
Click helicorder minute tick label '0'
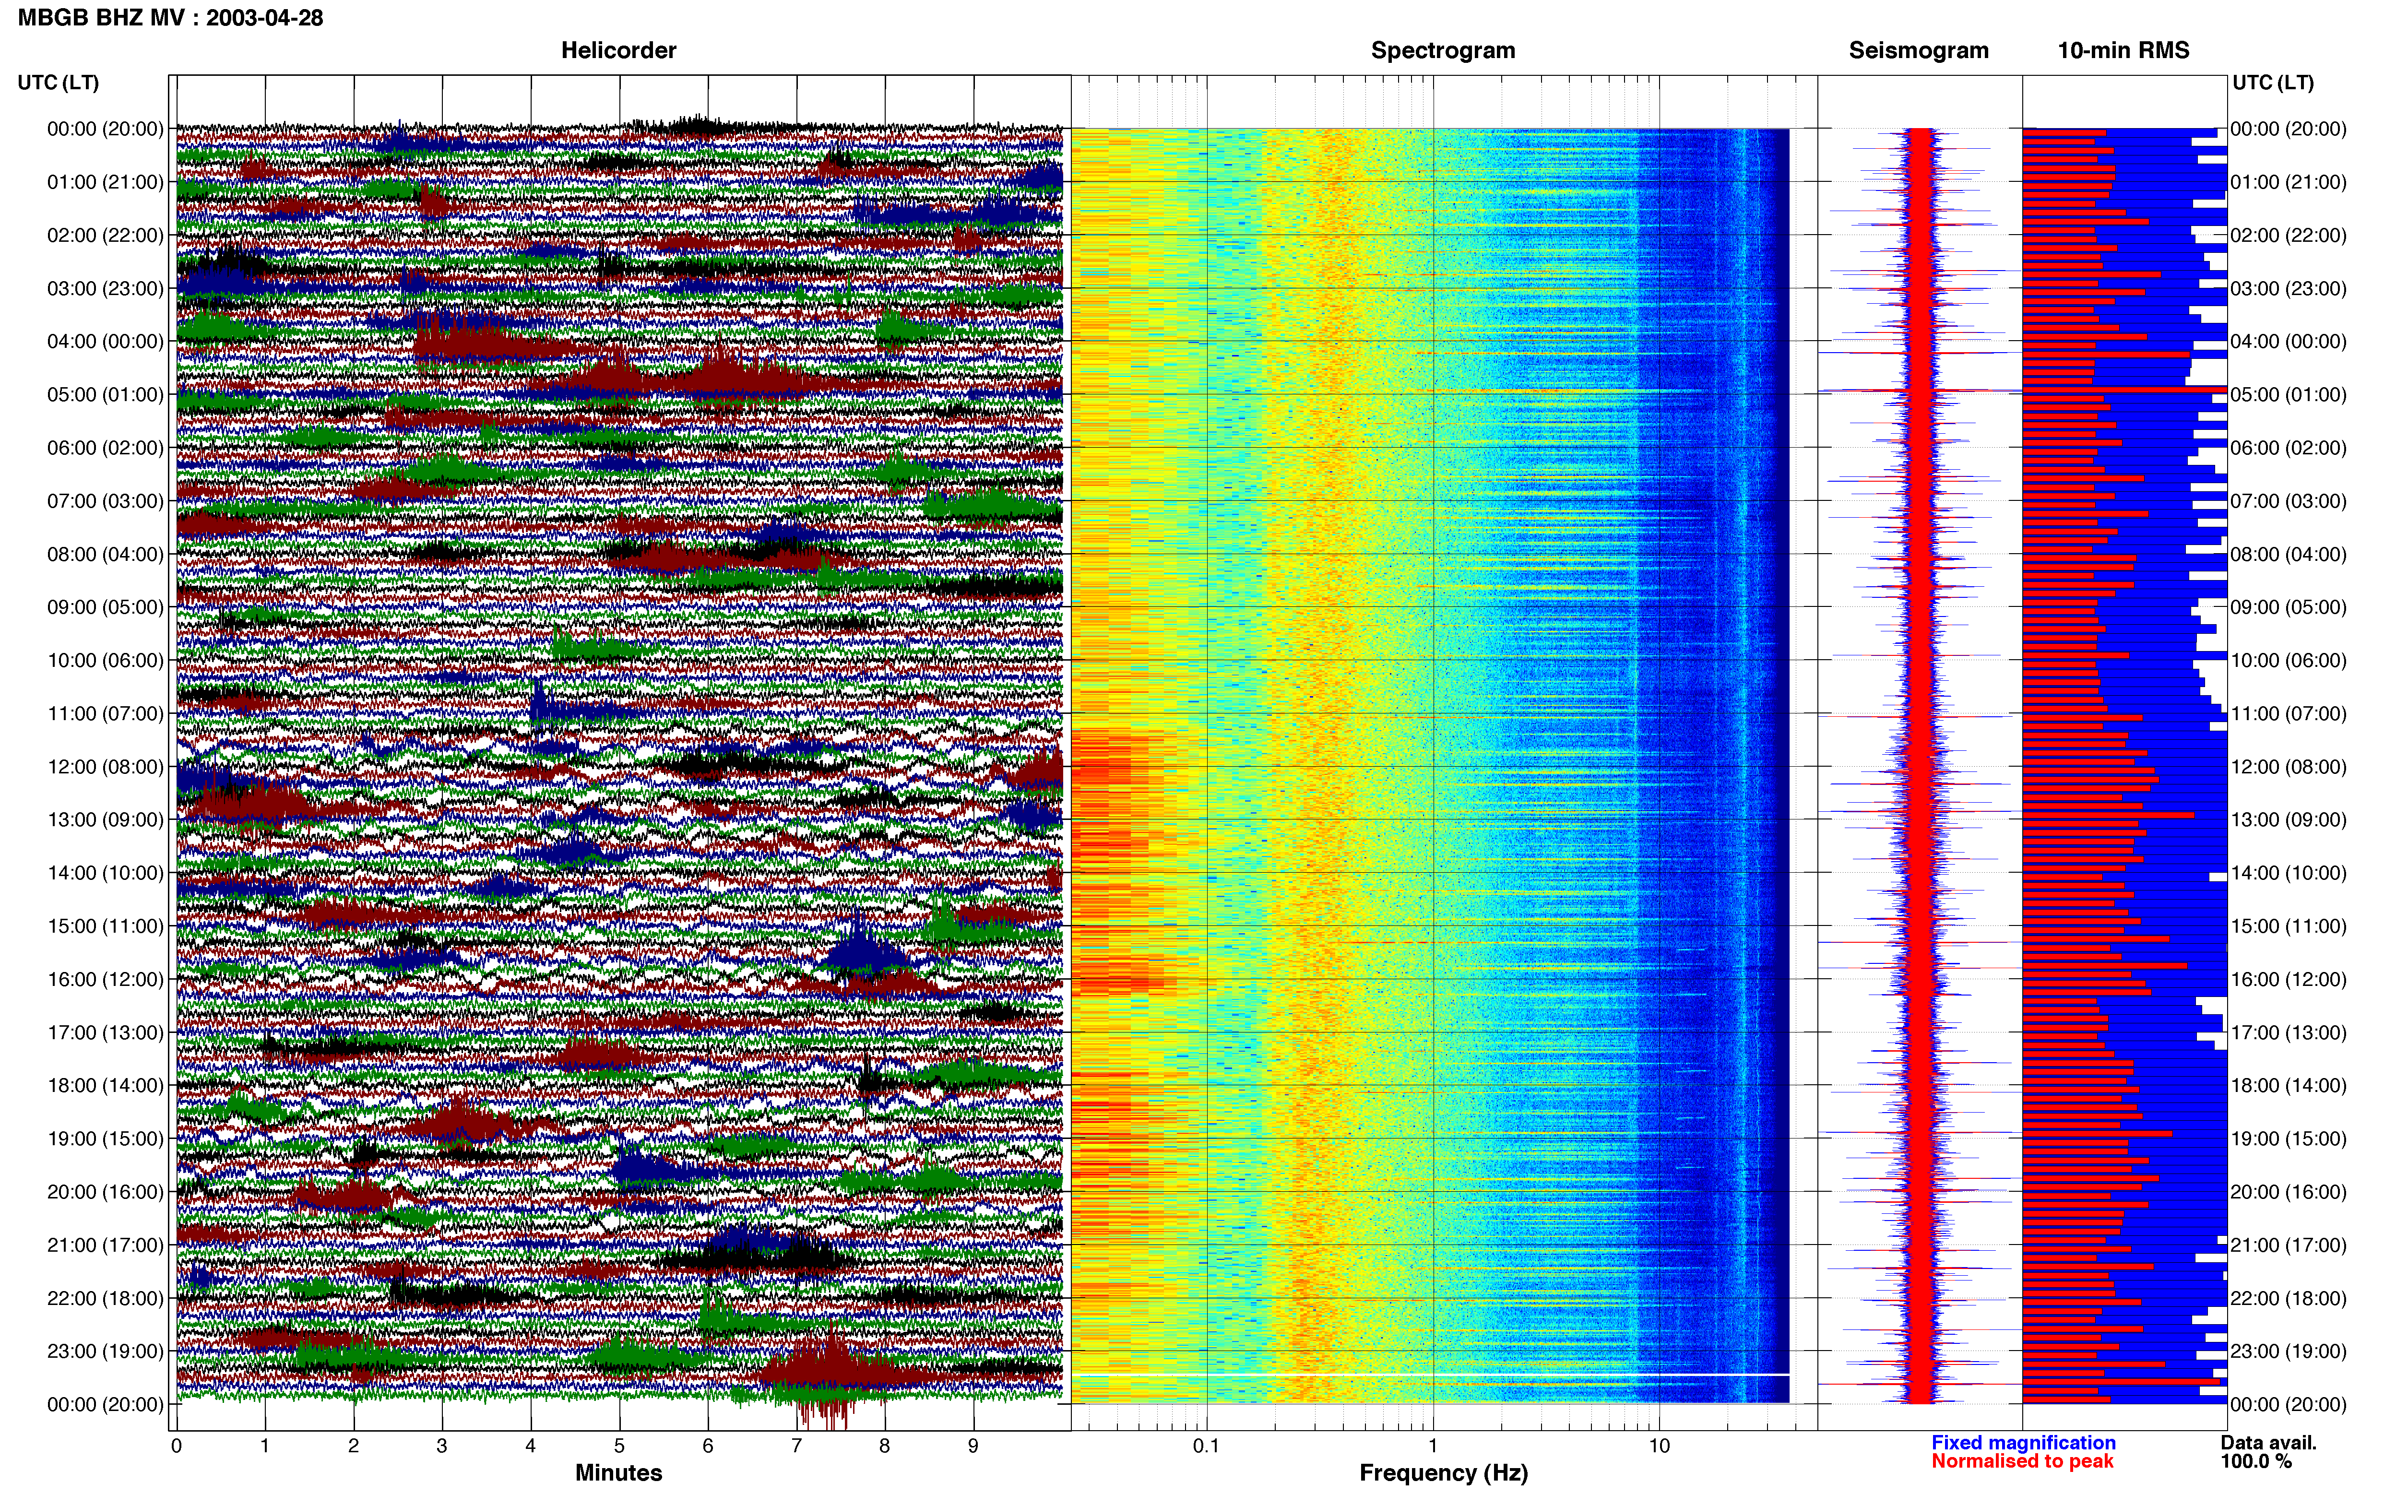(x=176, y=1446)
